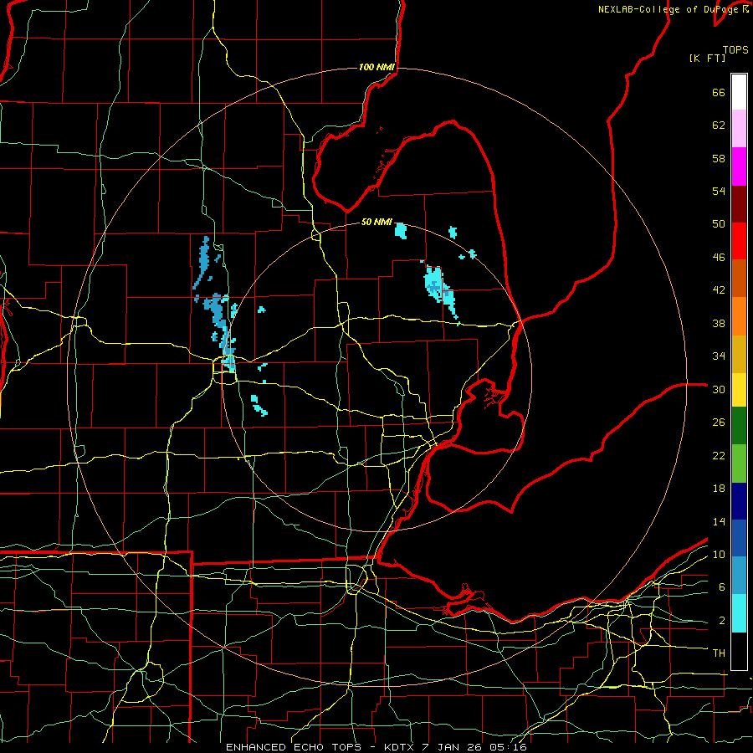Click the "100 NMI" range ring label
753x753 pixels.
(376, 67)
